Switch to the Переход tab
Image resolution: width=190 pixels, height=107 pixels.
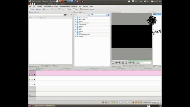pos(56,66)
